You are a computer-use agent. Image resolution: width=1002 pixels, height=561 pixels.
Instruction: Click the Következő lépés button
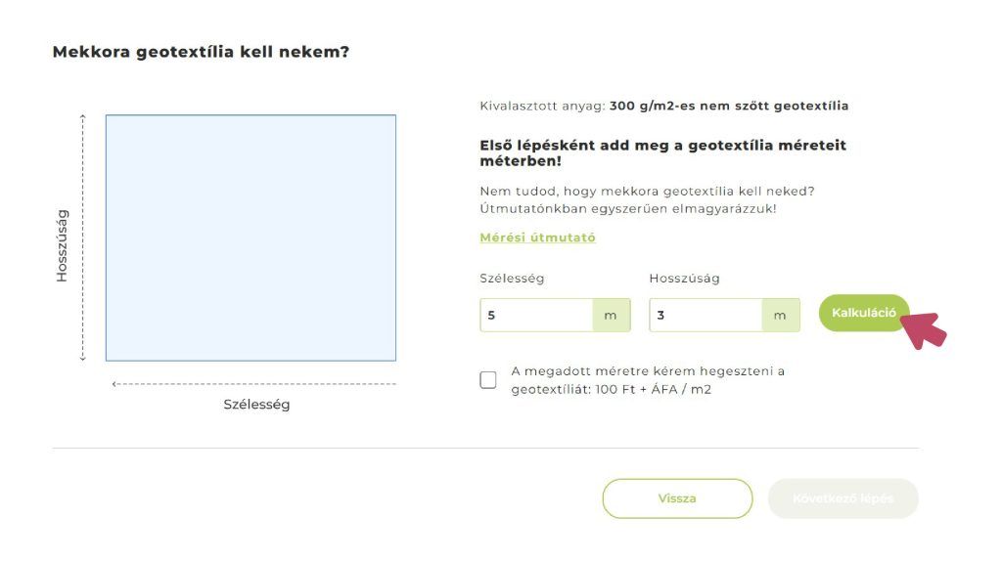[843, 498]
